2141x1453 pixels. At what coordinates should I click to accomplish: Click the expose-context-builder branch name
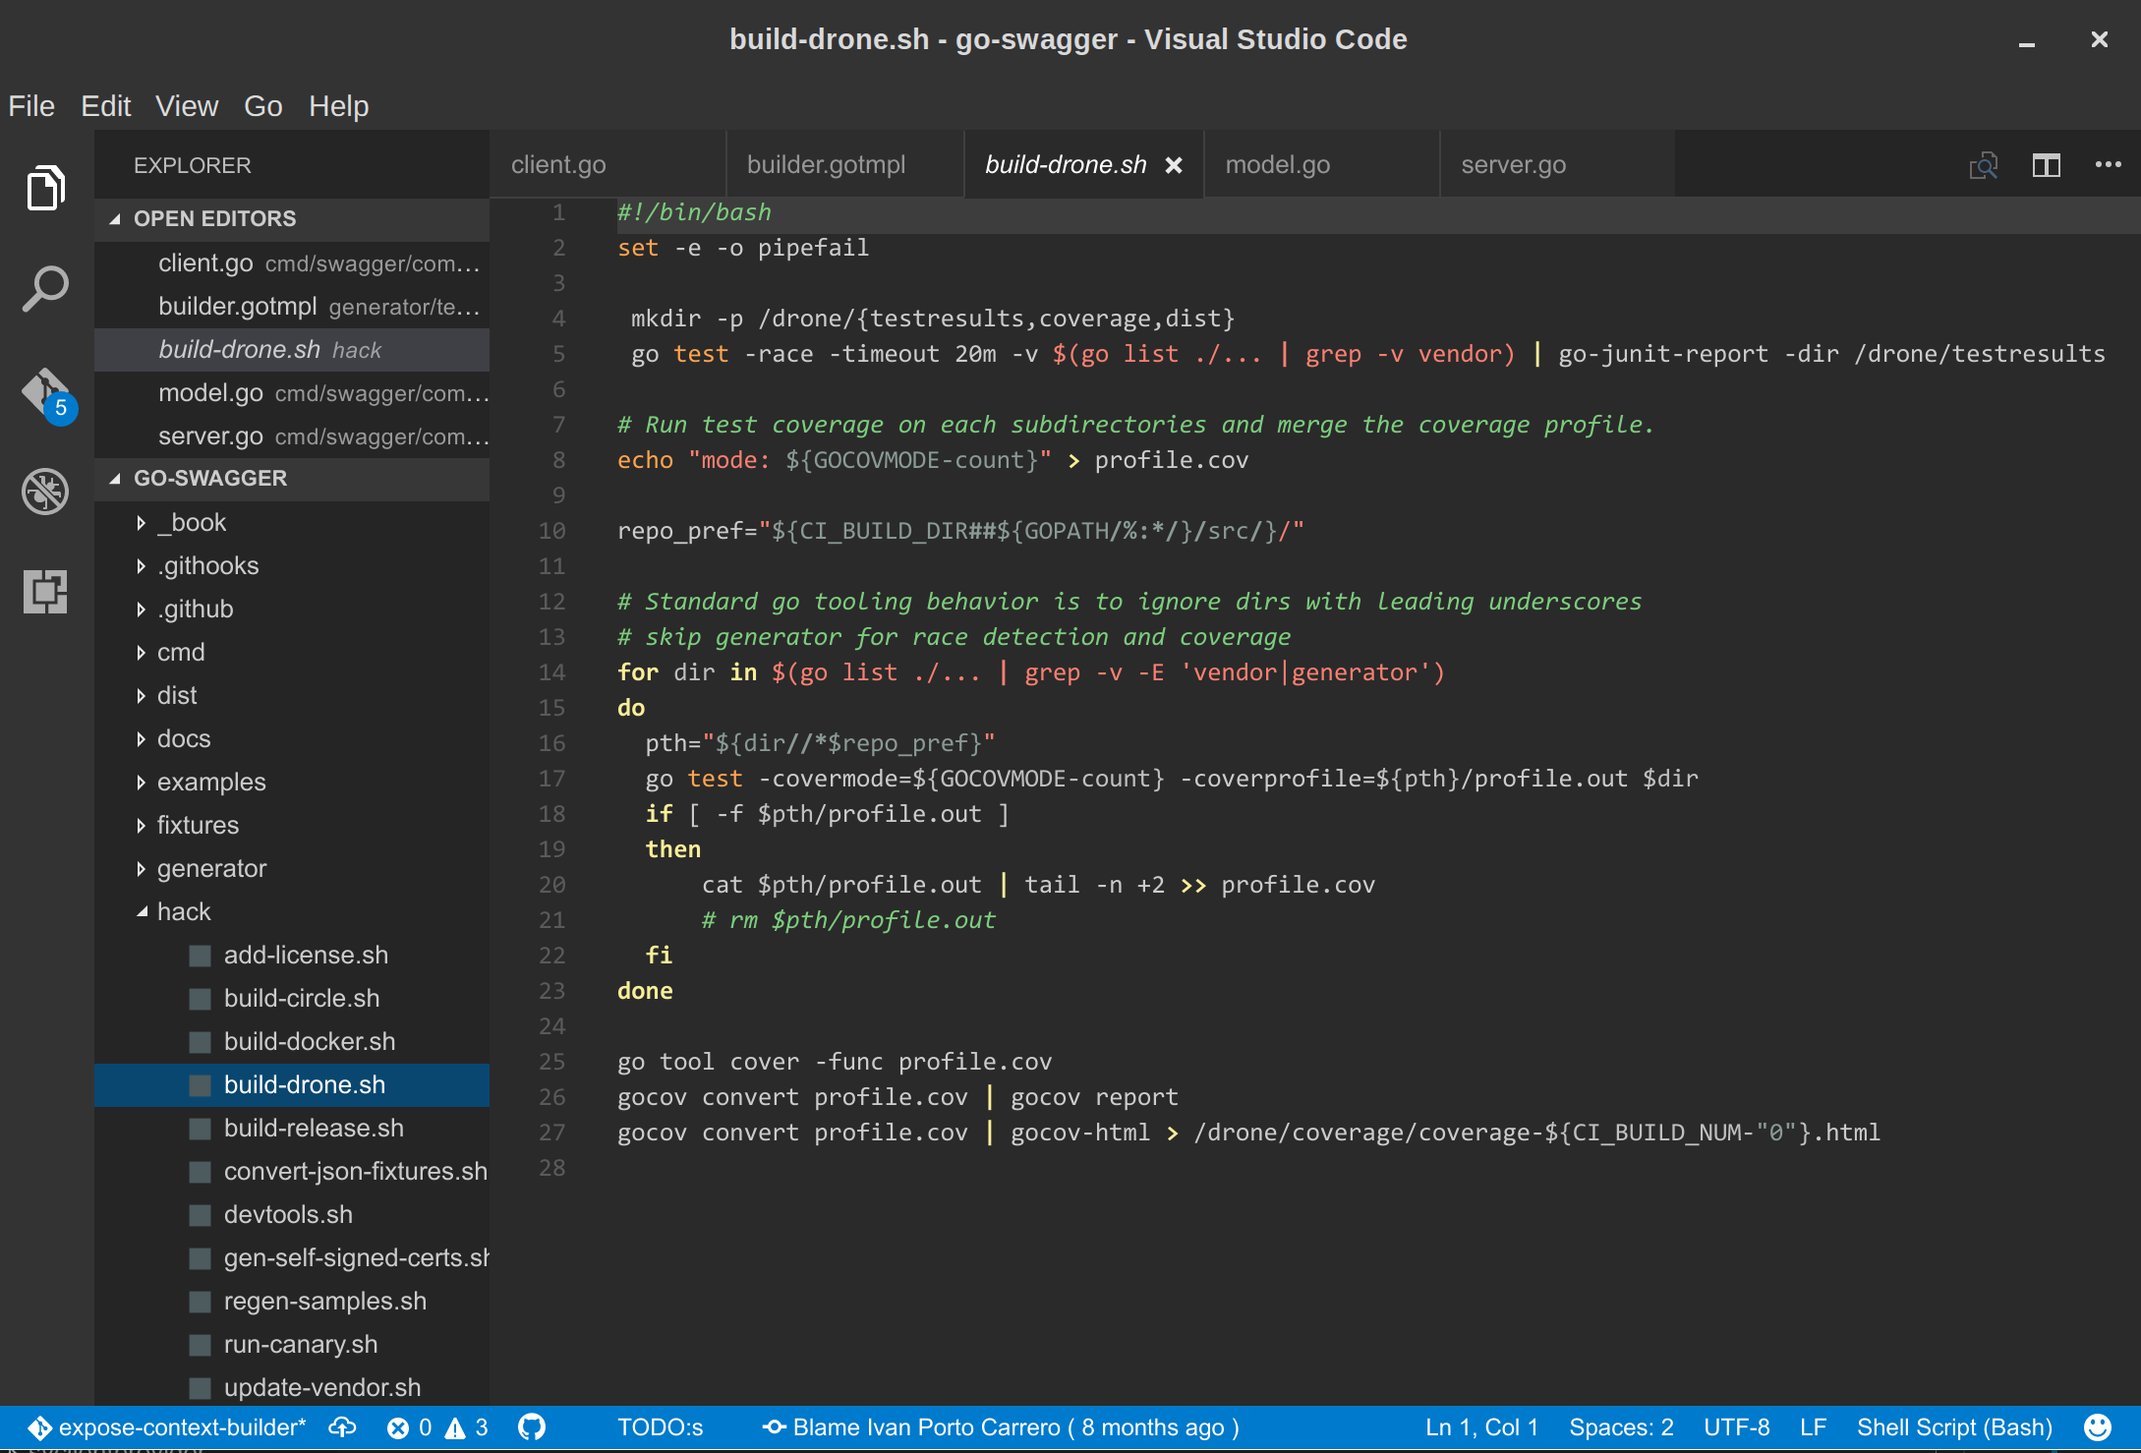(x=182, y=1426)
